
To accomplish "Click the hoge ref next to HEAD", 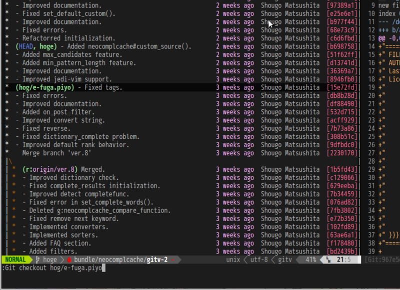I will pos(46,46).
